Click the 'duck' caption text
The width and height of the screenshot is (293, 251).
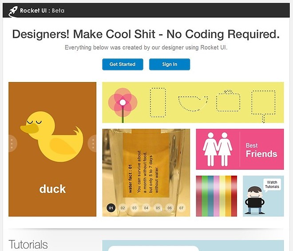(x=52, y=189)
